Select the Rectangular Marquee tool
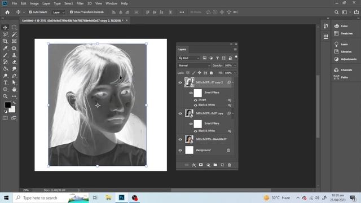Viewport: 361px width, 203px height. (x=14, y=28)
